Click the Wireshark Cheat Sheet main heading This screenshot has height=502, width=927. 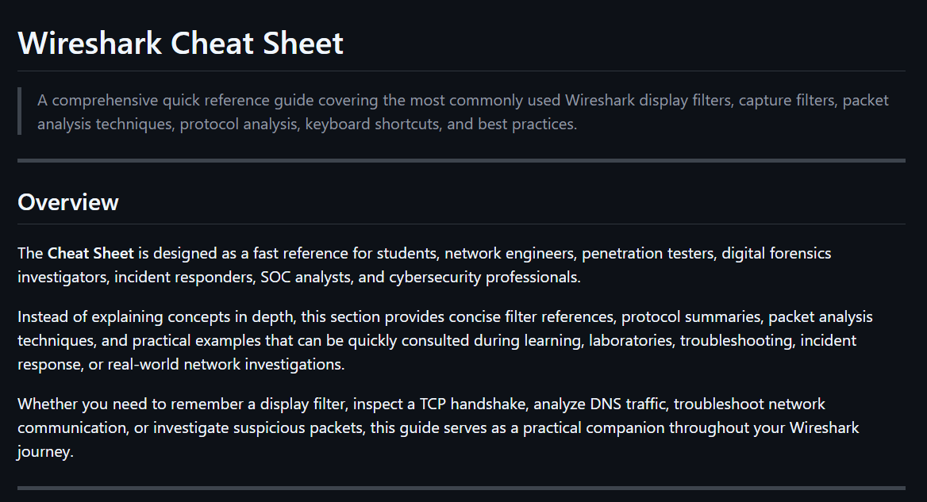pos(180,43)
